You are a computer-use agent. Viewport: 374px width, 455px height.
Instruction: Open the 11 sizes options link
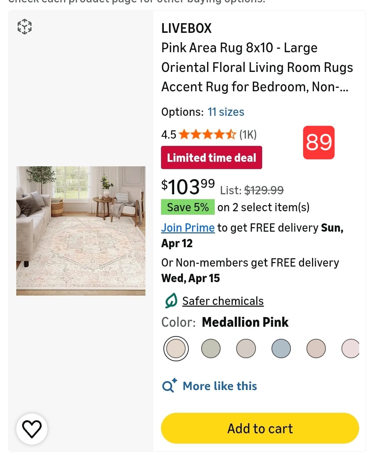tap(226, 112)
